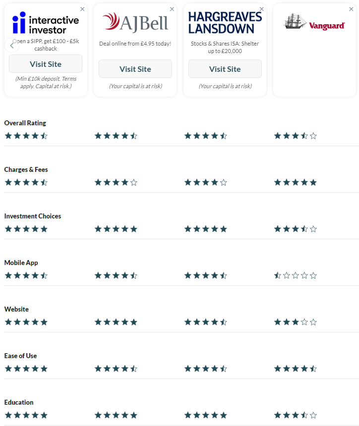Visit Site for Hargreaves Lansdown
The width and height of the screenshot is (359, 426).
(225, 69)
